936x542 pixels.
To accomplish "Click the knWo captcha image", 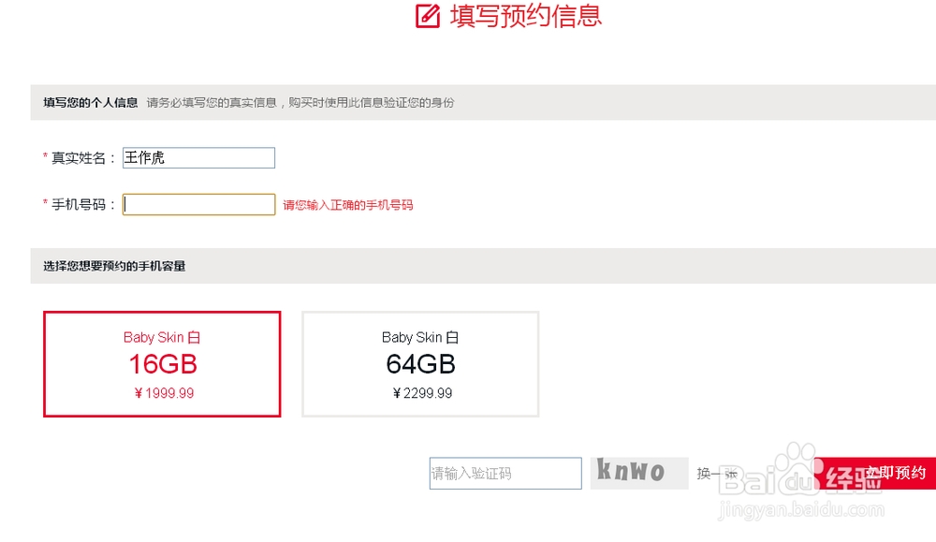I will click(639, 473).
